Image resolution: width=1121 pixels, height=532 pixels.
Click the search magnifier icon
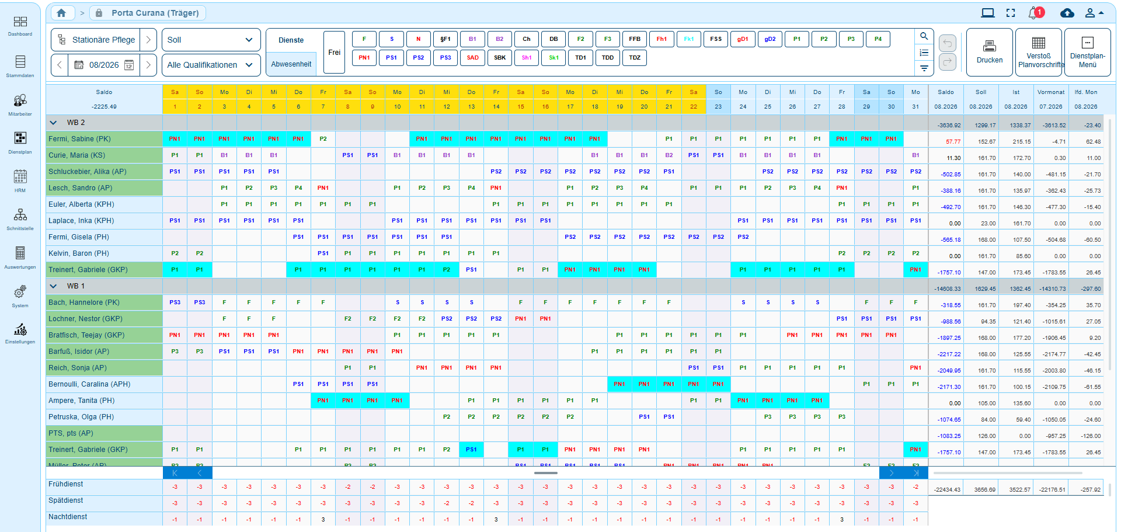coord(924,36)
